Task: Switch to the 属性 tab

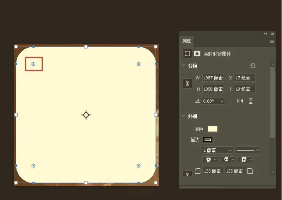Action: (x=187, y=41)
